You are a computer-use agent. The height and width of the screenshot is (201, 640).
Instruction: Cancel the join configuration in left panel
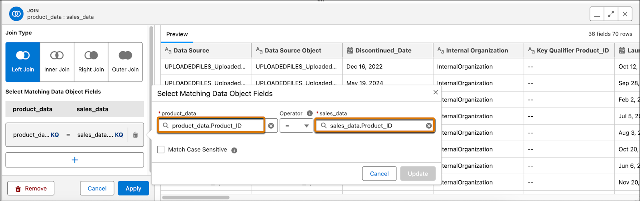(x=97, y=189)
